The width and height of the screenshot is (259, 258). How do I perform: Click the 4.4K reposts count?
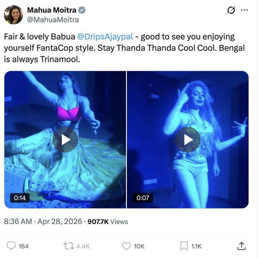83,246
